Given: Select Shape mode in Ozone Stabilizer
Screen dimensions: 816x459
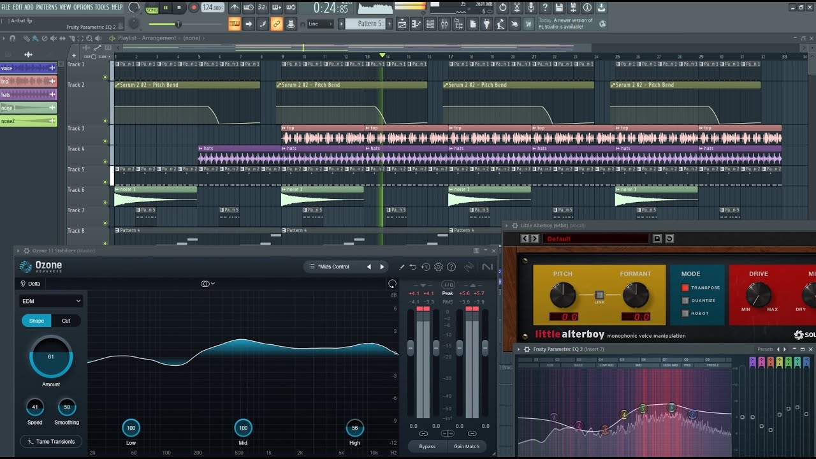Looking at the screenshot, I should pos(36,321).
